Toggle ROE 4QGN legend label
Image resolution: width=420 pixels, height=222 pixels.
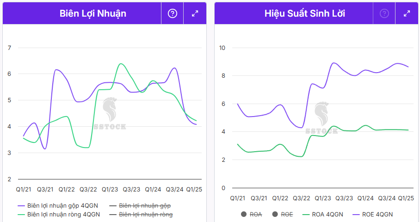click(x=378, y=215)
